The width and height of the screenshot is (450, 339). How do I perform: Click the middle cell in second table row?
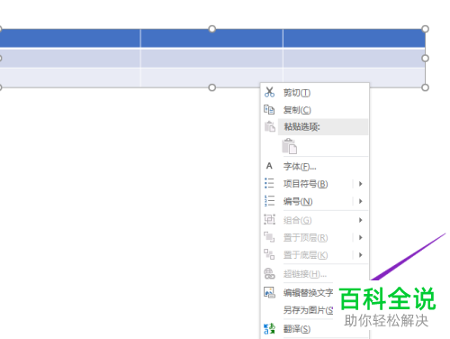tap(211, 59)
